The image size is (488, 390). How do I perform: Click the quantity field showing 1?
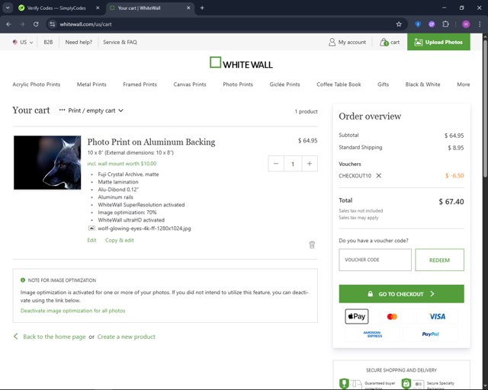point(293,164)
